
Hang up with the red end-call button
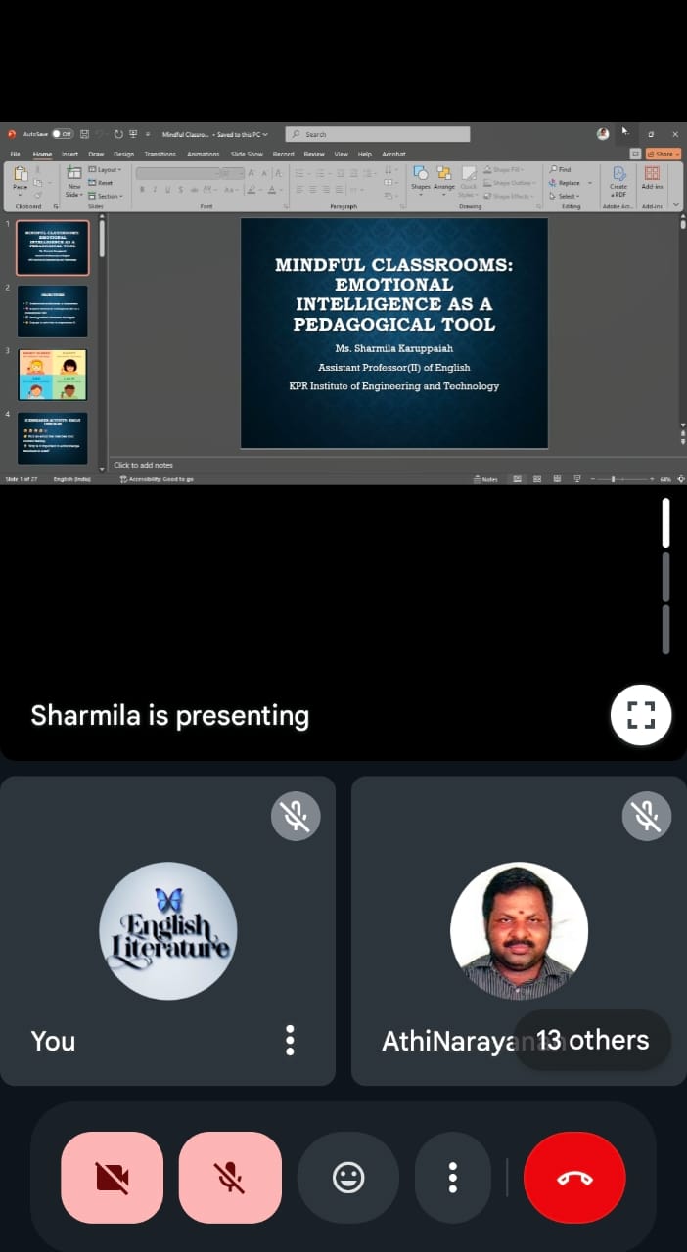(574, 1178)
